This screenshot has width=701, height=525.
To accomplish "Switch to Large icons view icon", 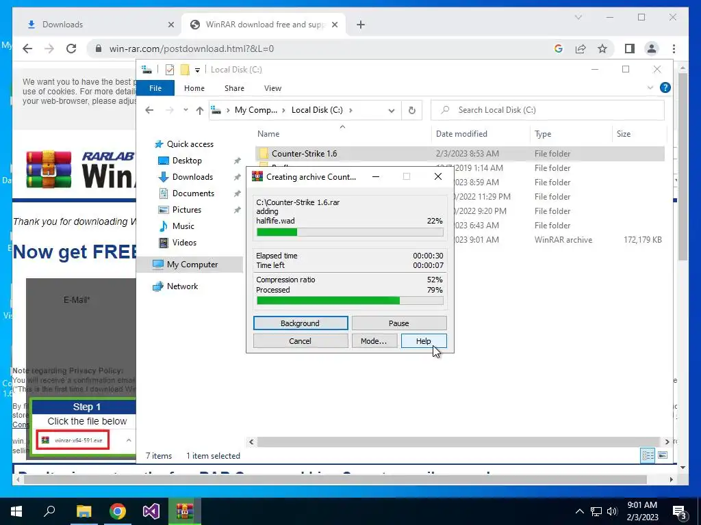I will (663, 455).
